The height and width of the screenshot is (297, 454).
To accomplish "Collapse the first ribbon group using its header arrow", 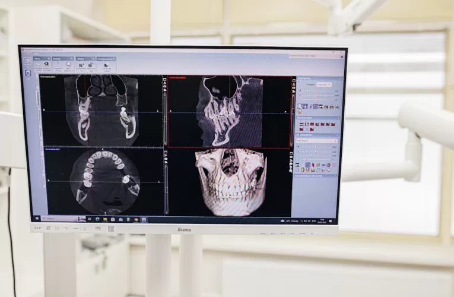I will coord(48,58).
